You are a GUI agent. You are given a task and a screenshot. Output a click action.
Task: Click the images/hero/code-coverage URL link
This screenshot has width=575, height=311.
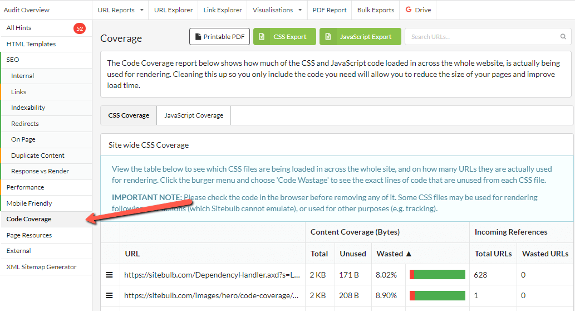(211, 295)
